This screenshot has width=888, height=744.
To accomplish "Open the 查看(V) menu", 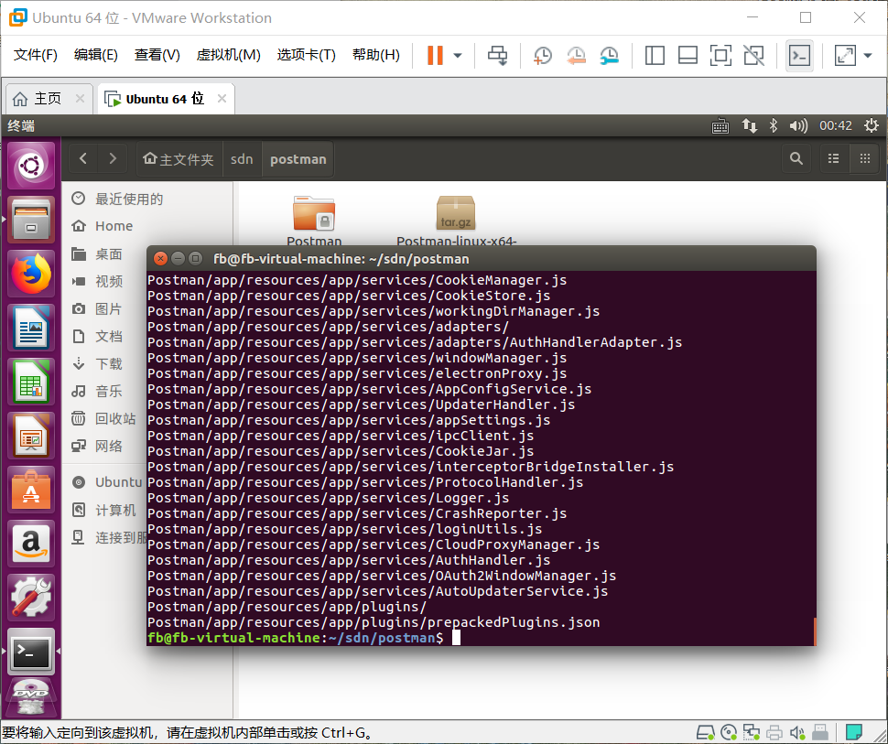I will [x=157, y=55].
